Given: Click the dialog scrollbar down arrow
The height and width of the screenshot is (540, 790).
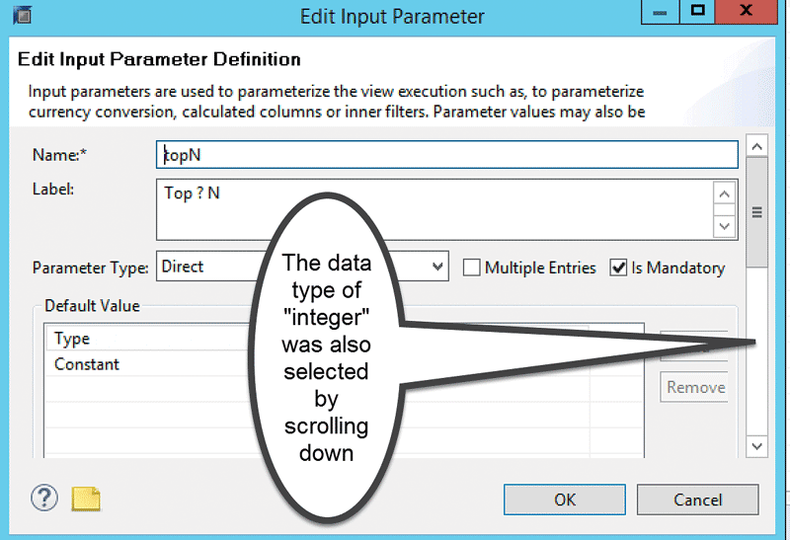Looking at the screenshot, I should tap(756, 446).
